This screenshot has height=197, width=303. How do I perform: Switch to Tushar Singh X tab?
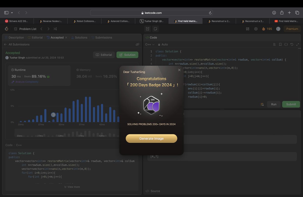[151, 21]
